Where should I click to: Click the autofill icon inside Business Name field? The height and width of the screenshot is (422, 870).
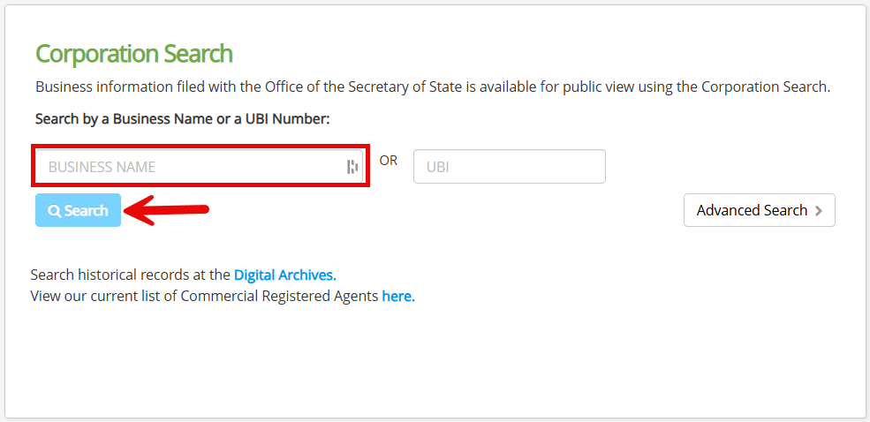352,166
